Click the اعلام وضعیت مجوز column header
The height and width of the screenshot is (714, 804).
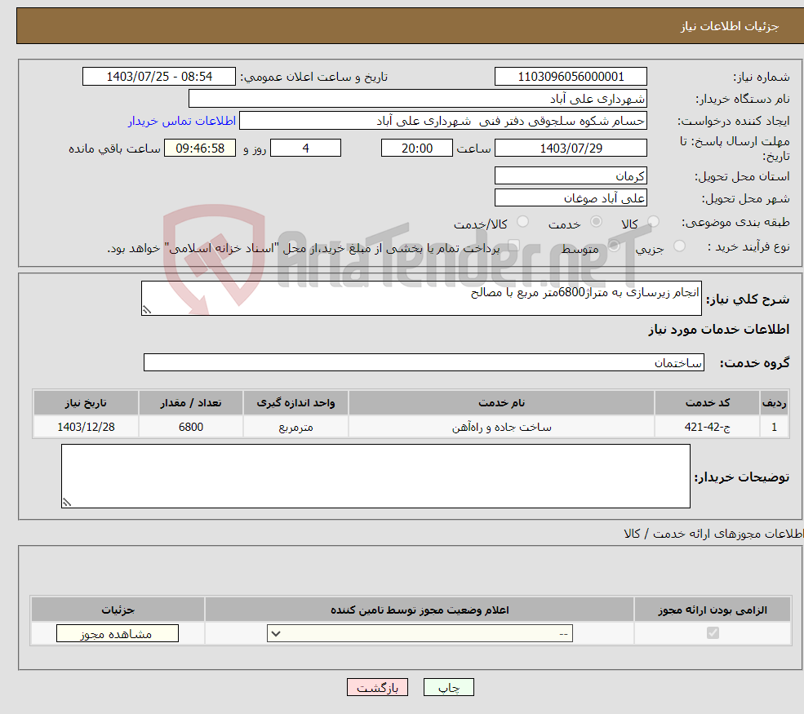tap(420, 610)
